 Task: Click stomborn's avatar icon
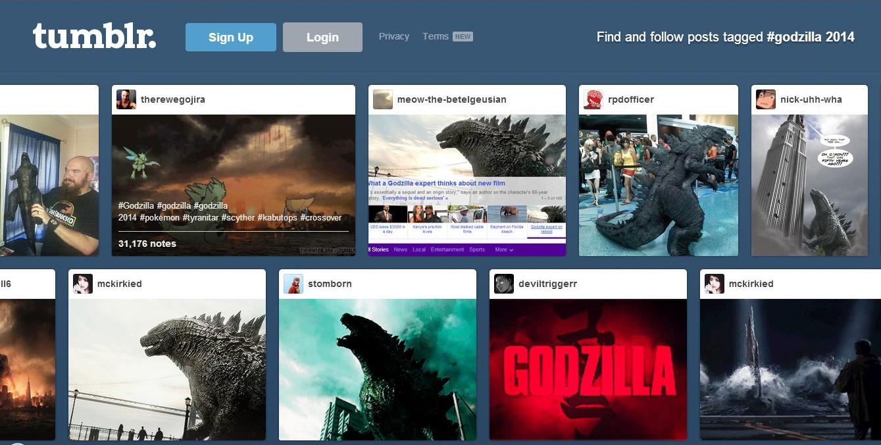pyautogui.click(x=293, y=284)
